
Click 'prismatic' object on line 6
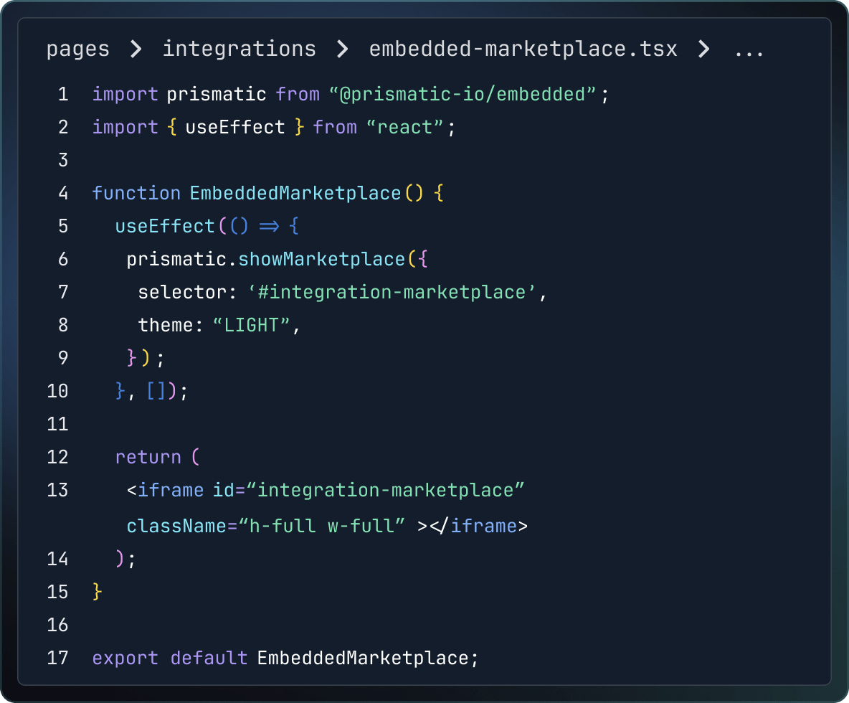176,260
